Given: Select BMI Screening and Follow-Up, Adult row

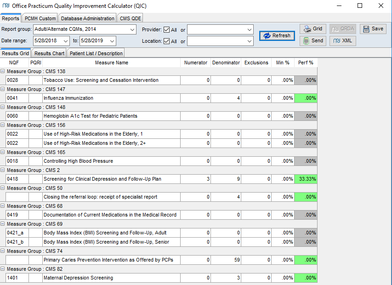Looking at the screenshot, I should coord(161,233).
